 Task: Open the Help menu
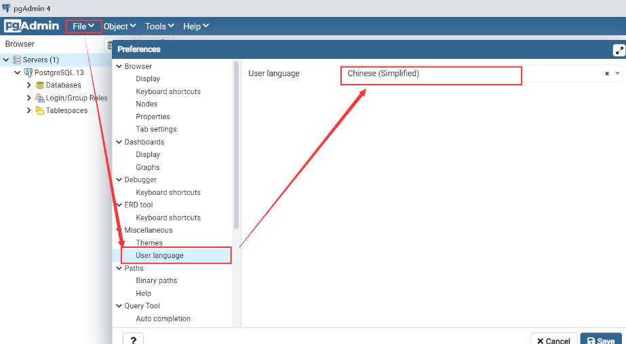pos(195,26)
